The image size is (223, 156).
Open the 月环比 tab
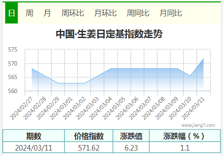tap(105, 13)
